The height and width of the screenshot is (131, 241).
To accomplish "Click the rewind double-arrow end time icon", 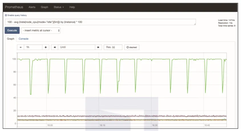I will click(x=54, y=47).
